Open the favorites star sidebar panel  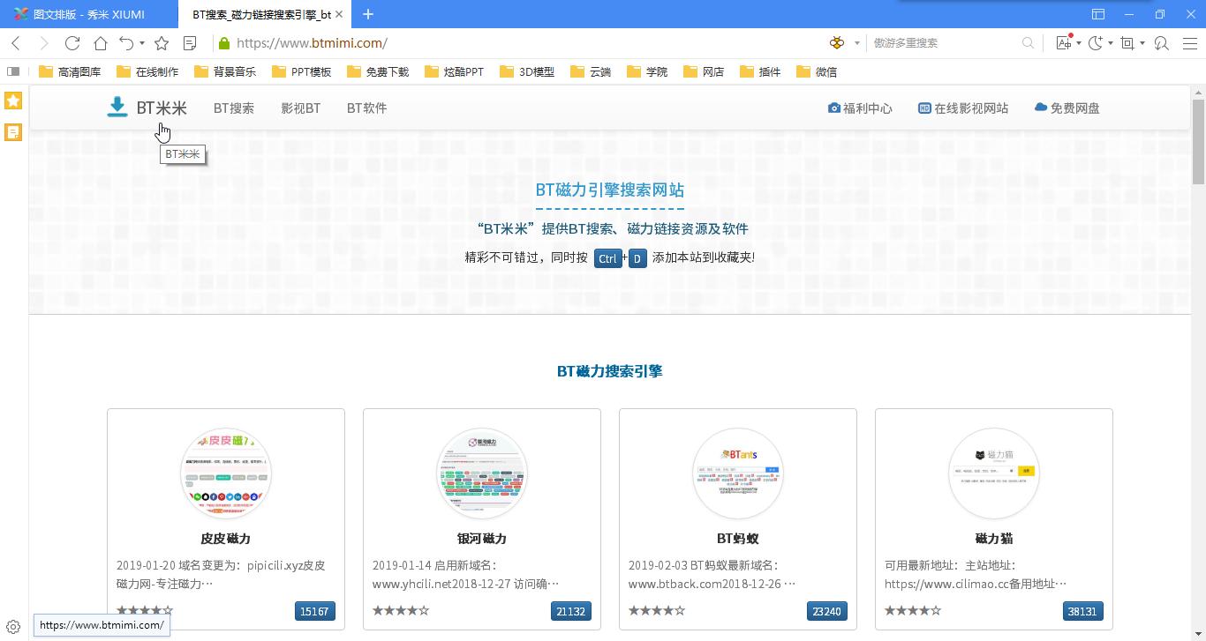13,101
